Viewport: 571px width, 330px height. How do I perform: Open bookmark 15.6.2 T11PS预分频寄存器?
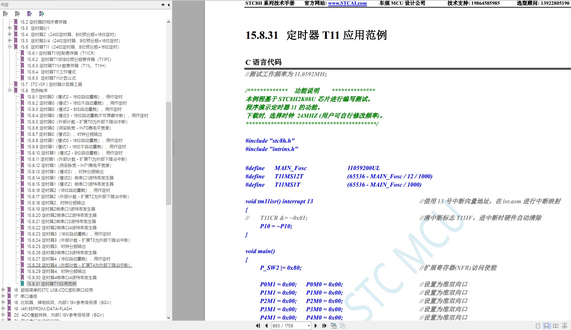pyautogui.click(x=69, y=59)
